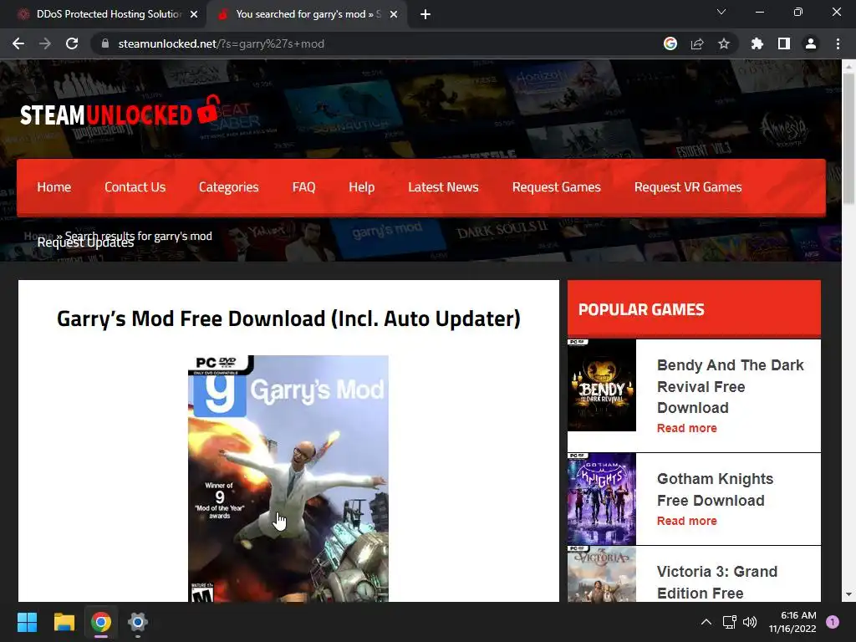This screenshot has height=642, width=856.
Task: Open the FAQ page
Action: (x=303, y=187)
